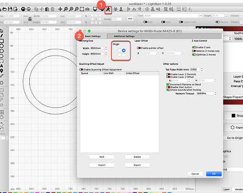Adjust the Working Size Height stepper
The width and height of the screenshot is (243, 193).
tap(106, 54)
